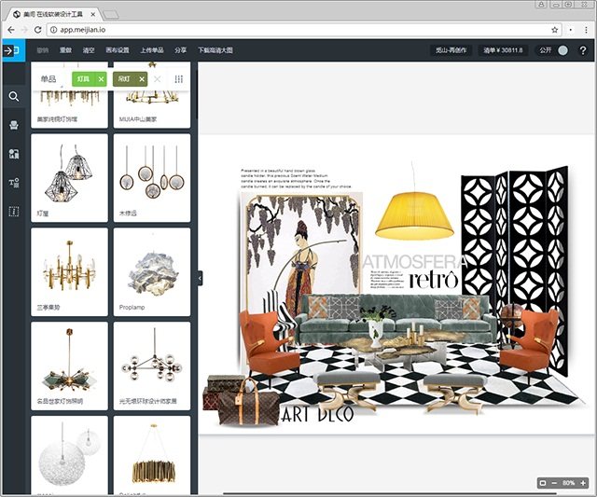Screen dimensions: 597x497
Task: Close the 美间 browser tab
Action: pos(92,15)
